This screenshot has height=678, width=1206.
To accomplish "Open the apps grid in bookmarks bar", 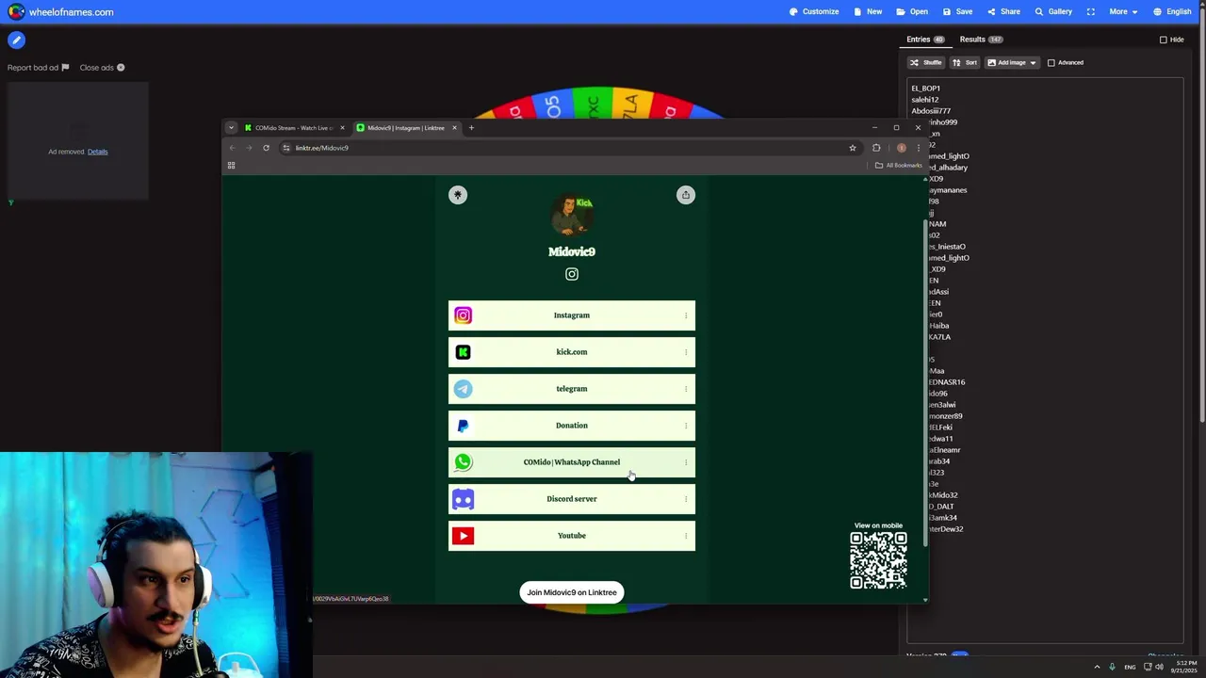I will (x=231, y=166).
